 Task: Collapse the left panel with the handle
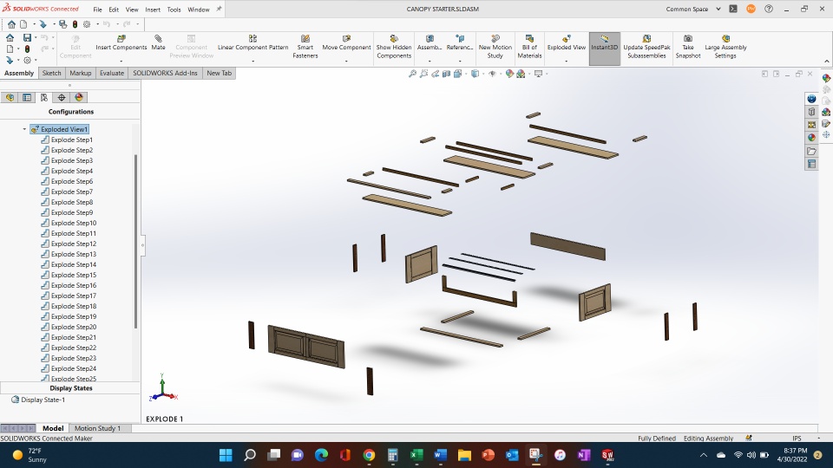[x=143, y=245]
